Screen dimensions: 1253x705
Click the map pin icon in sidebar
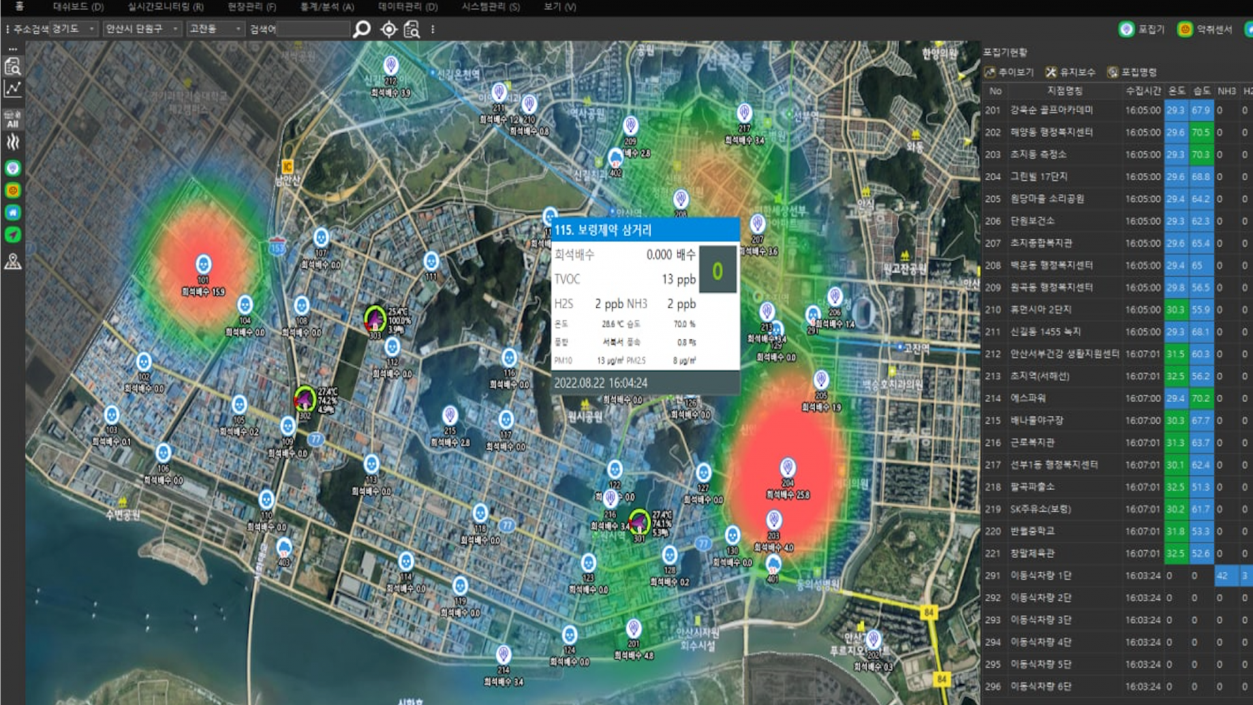tap(12, 262)
